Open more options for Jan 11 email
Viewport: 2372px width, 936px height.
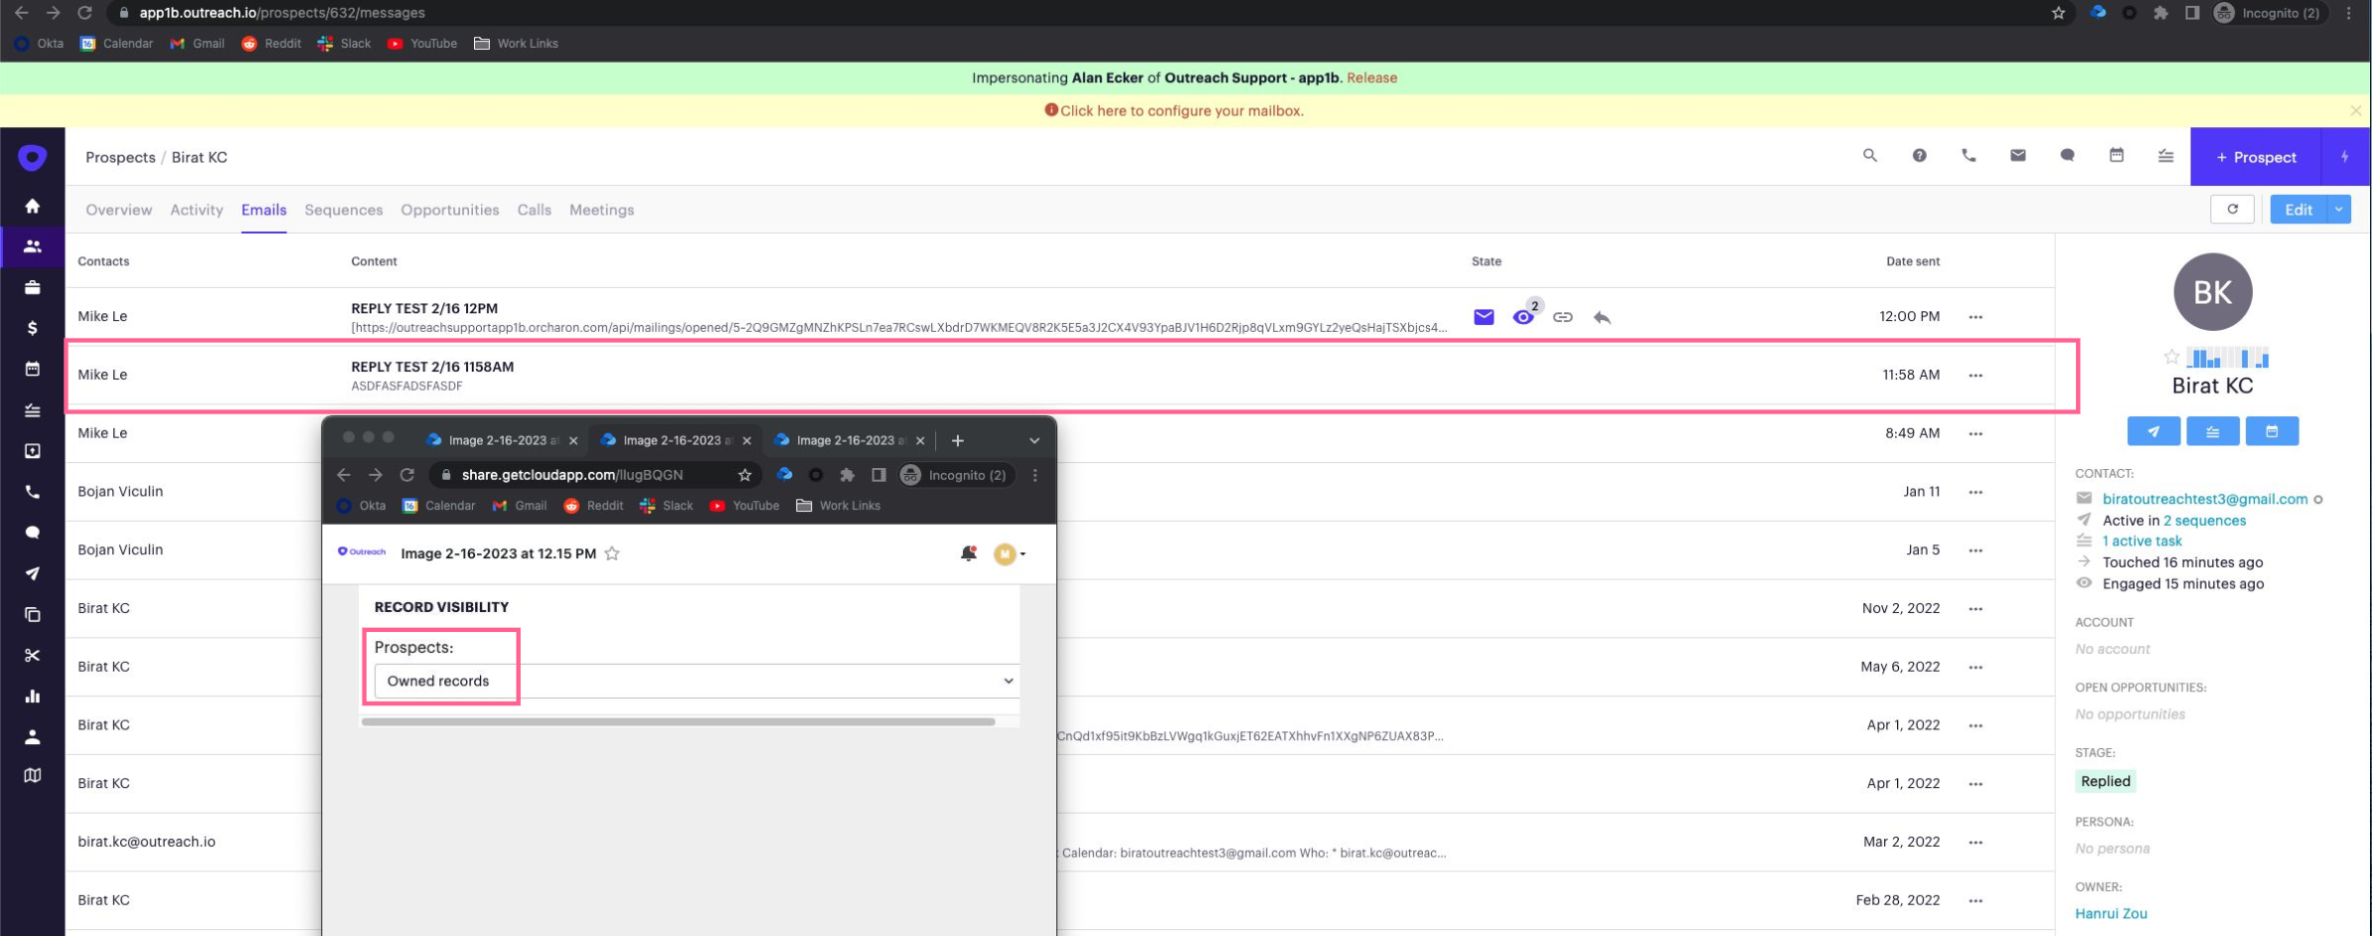coord(1976,492)
